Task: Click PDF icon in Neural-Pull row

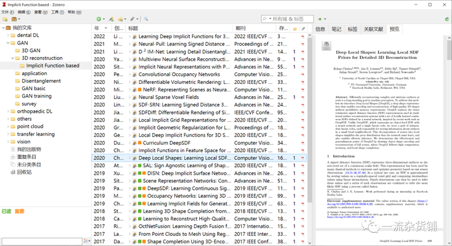Action: click(303, 44)
